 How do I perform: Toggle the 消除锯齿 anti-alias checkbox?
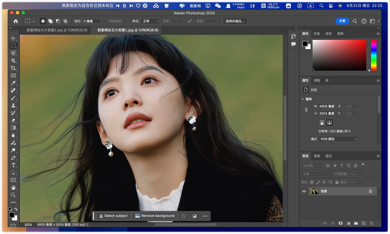click(105, 21)
